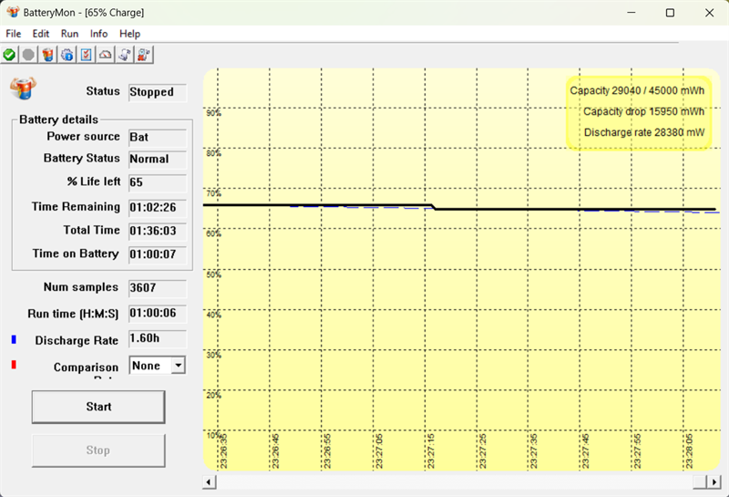
Task: Click the % Life left field showing 65
Action: coord(158,182)
